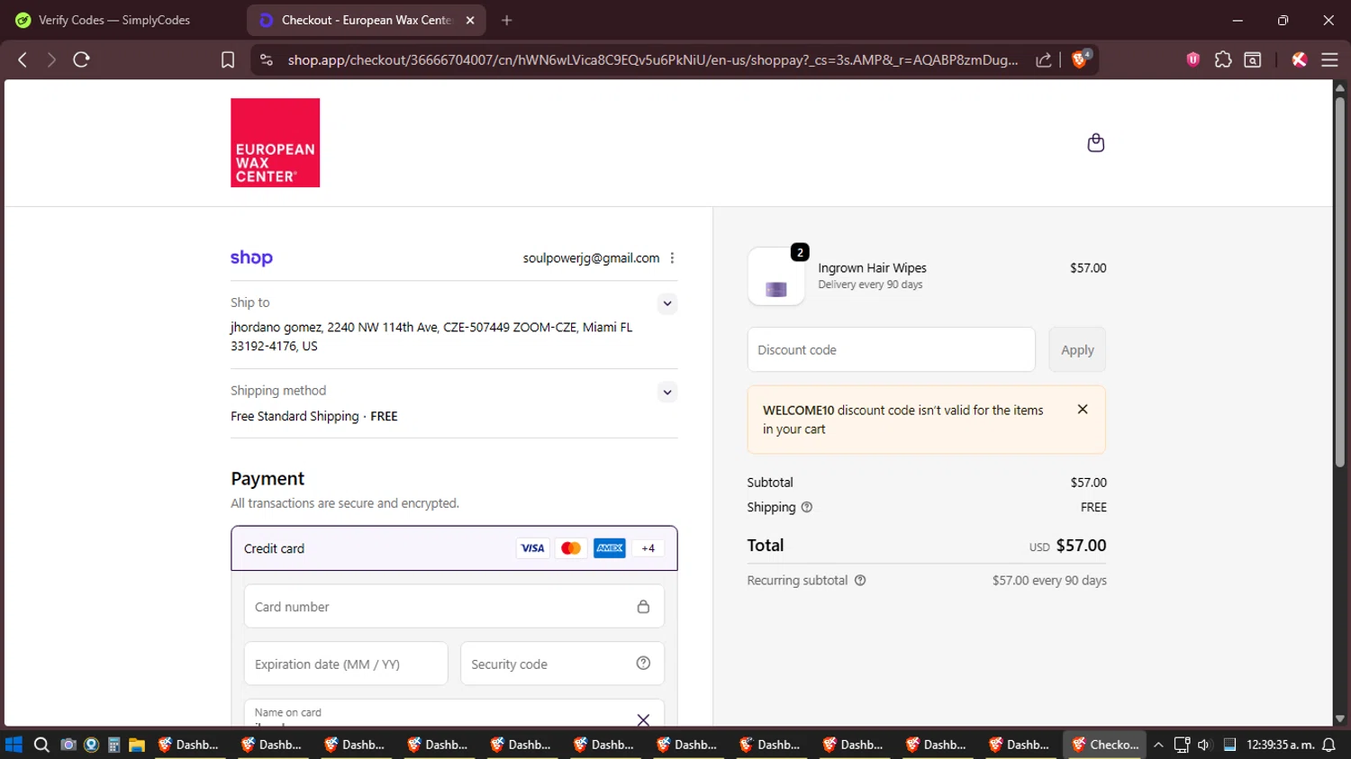
Task: Expand the Shipping method section
Action: click(x=666, y=392)
